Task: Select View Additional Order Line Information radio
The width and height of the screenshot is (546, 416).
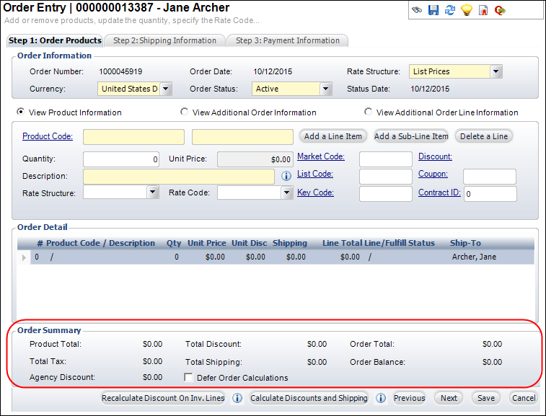Action: coord(368,112)
